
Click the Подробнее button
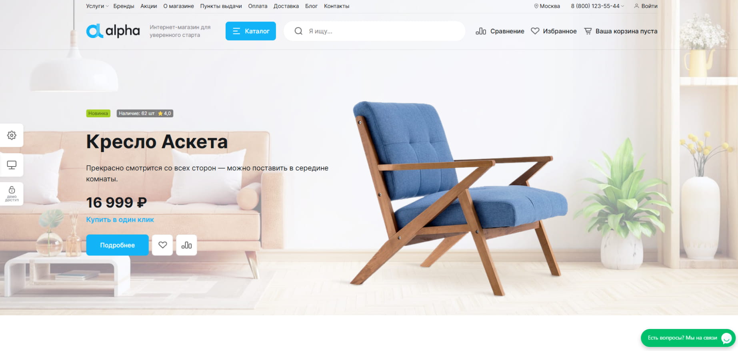[x=117, y=245]
